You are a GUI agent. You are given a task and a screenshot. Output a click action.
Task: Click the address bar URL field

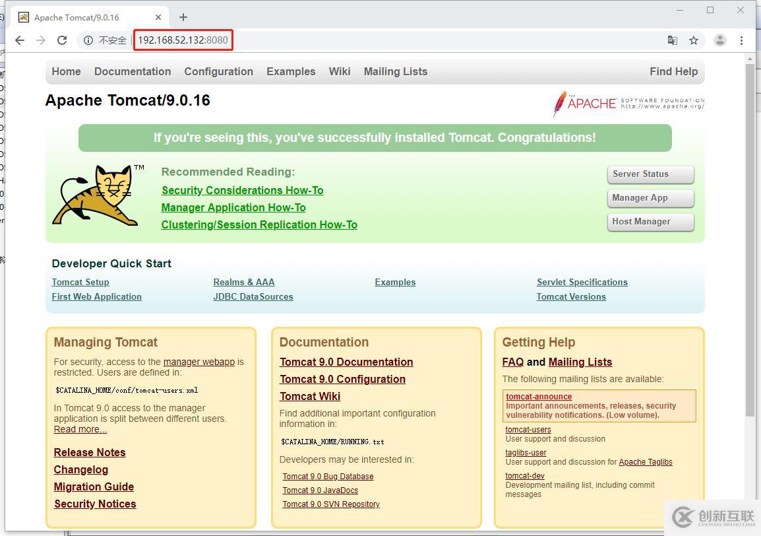(x=396, y=40)
